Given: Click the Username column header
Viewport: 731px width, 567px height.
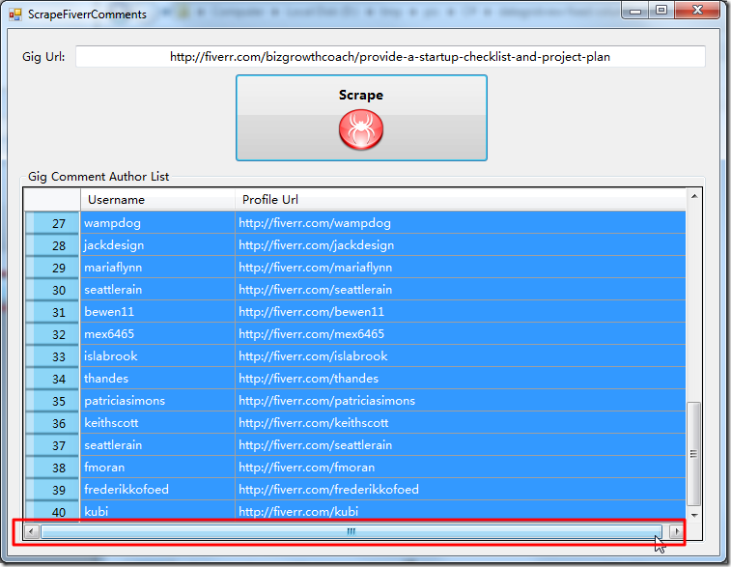Looking at the screenshot, I should [157, 200].
